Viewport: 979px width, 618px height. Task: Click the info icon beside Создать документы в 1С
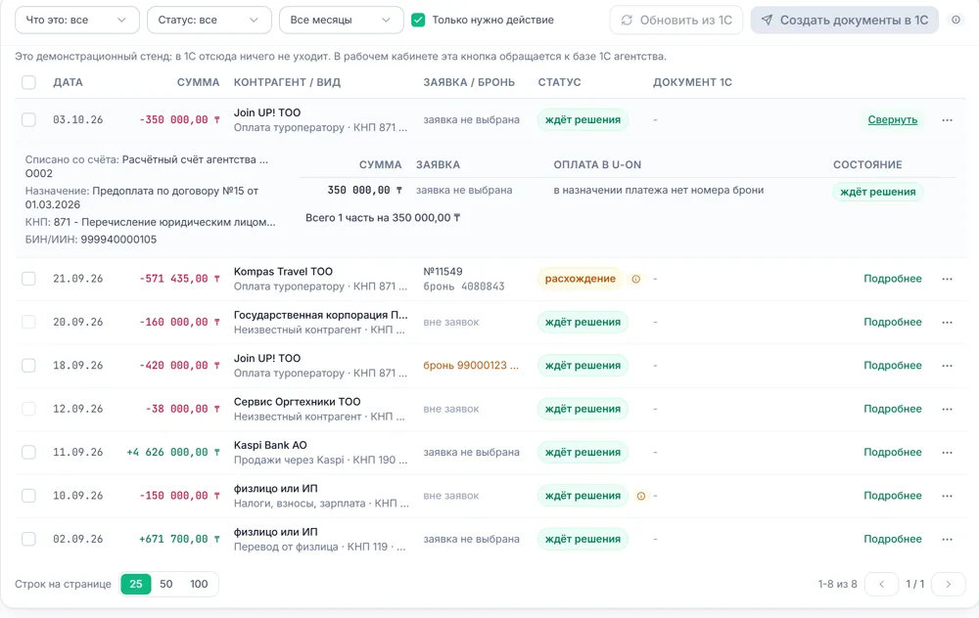click(956, 20)
